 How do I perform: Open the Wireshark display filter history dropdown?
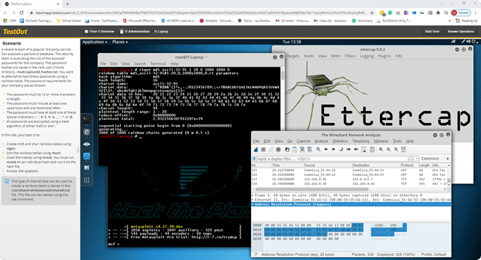417,159
